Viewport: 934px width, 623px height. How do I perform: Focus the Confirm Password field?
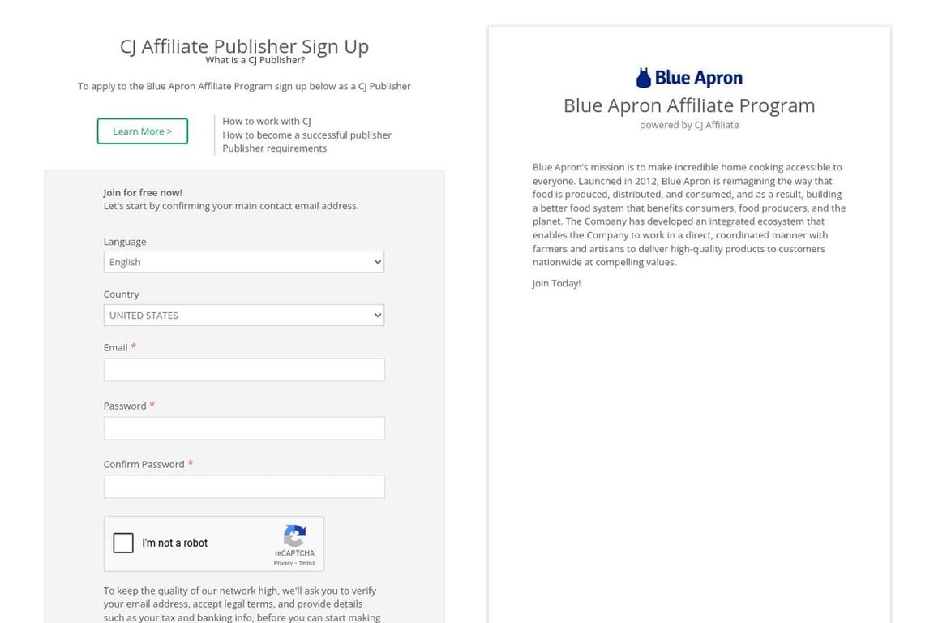(244, 487)
